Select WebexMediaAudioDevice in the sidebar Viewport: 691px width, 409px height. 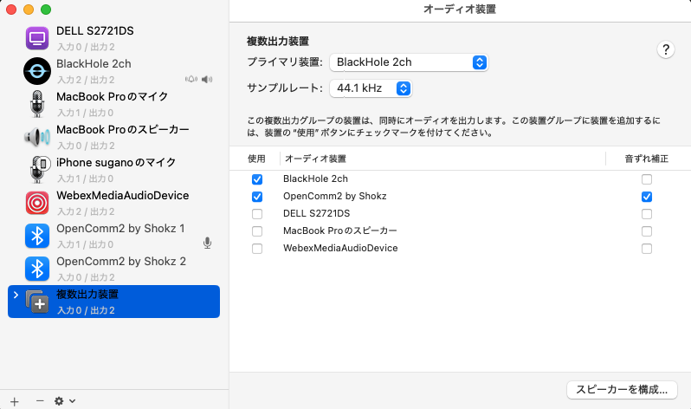[x=113, y=203]
